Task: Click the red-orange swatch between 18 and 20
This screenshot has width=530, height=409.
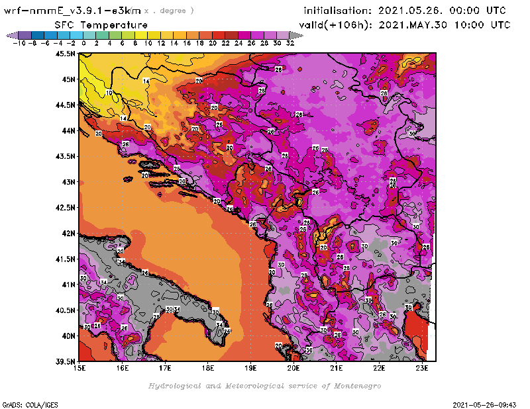Action: click(205, 35)
